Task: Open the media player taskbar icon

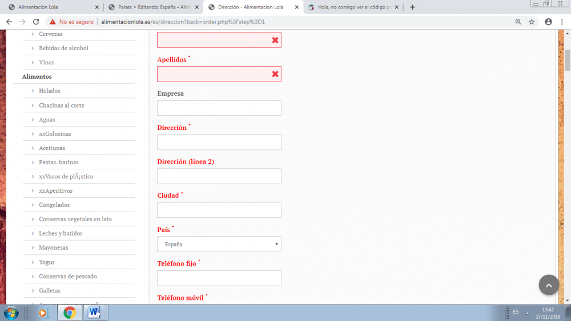Action: click(x=43, y=312)
